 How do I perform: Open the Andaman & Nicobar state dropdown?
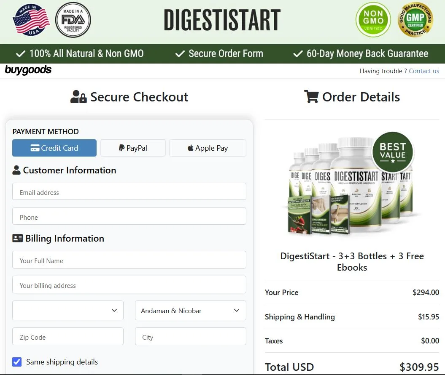coord(190,311)
